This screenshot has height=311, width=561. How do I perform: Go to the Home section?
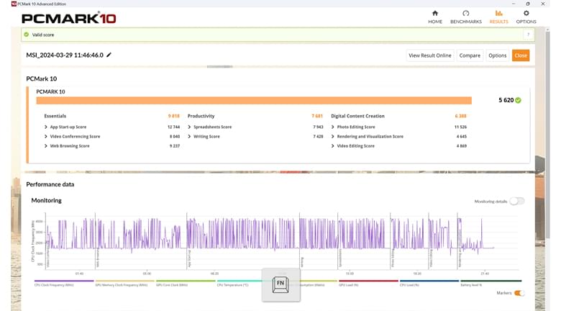point(435,17)
